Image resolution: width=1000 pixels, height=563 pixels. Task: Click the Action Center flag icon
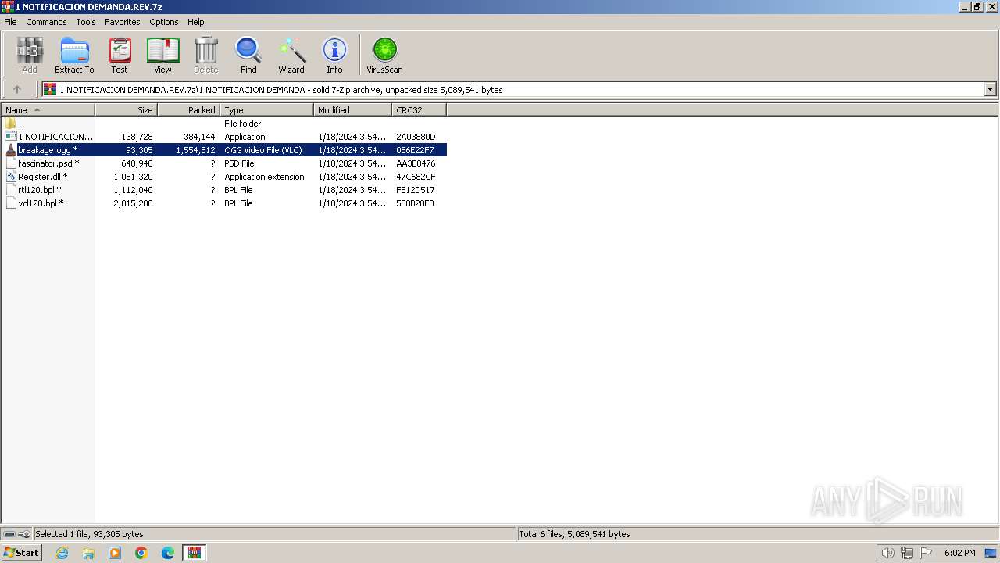coord(927,553)
